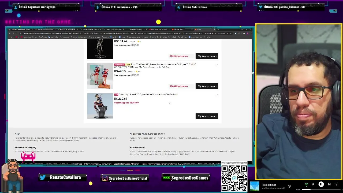
Task: Open Return&refund policy footer link
Action: coord(54,138)
